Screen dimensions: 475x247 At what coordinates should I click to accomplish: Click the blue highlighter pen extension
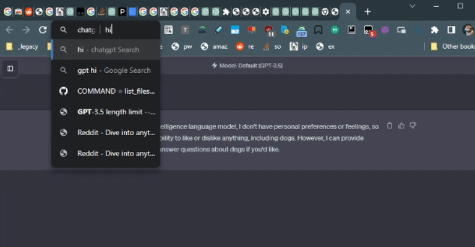pos(219,30)
